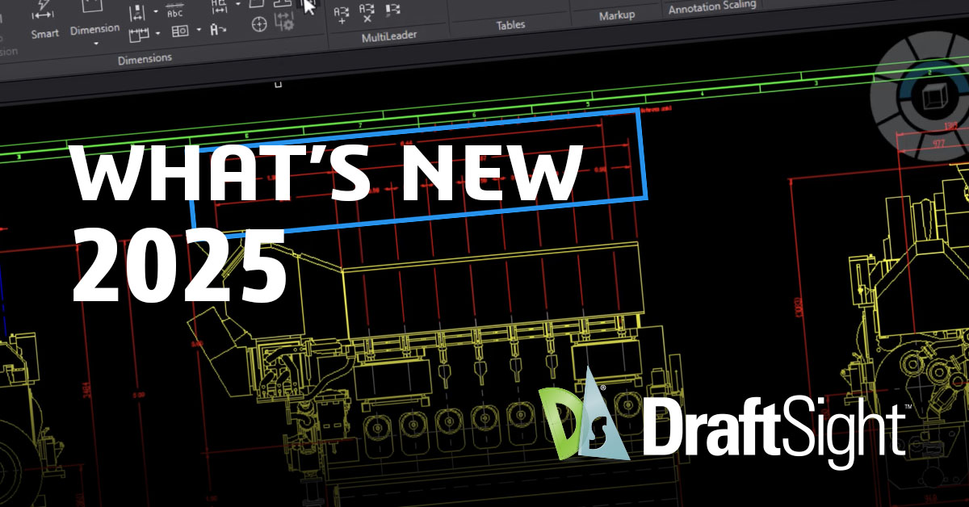Click the center mark crosshair icon
The height and width of the screenshot is (507, 969).
pyautogui.click(x=258, y=25)
